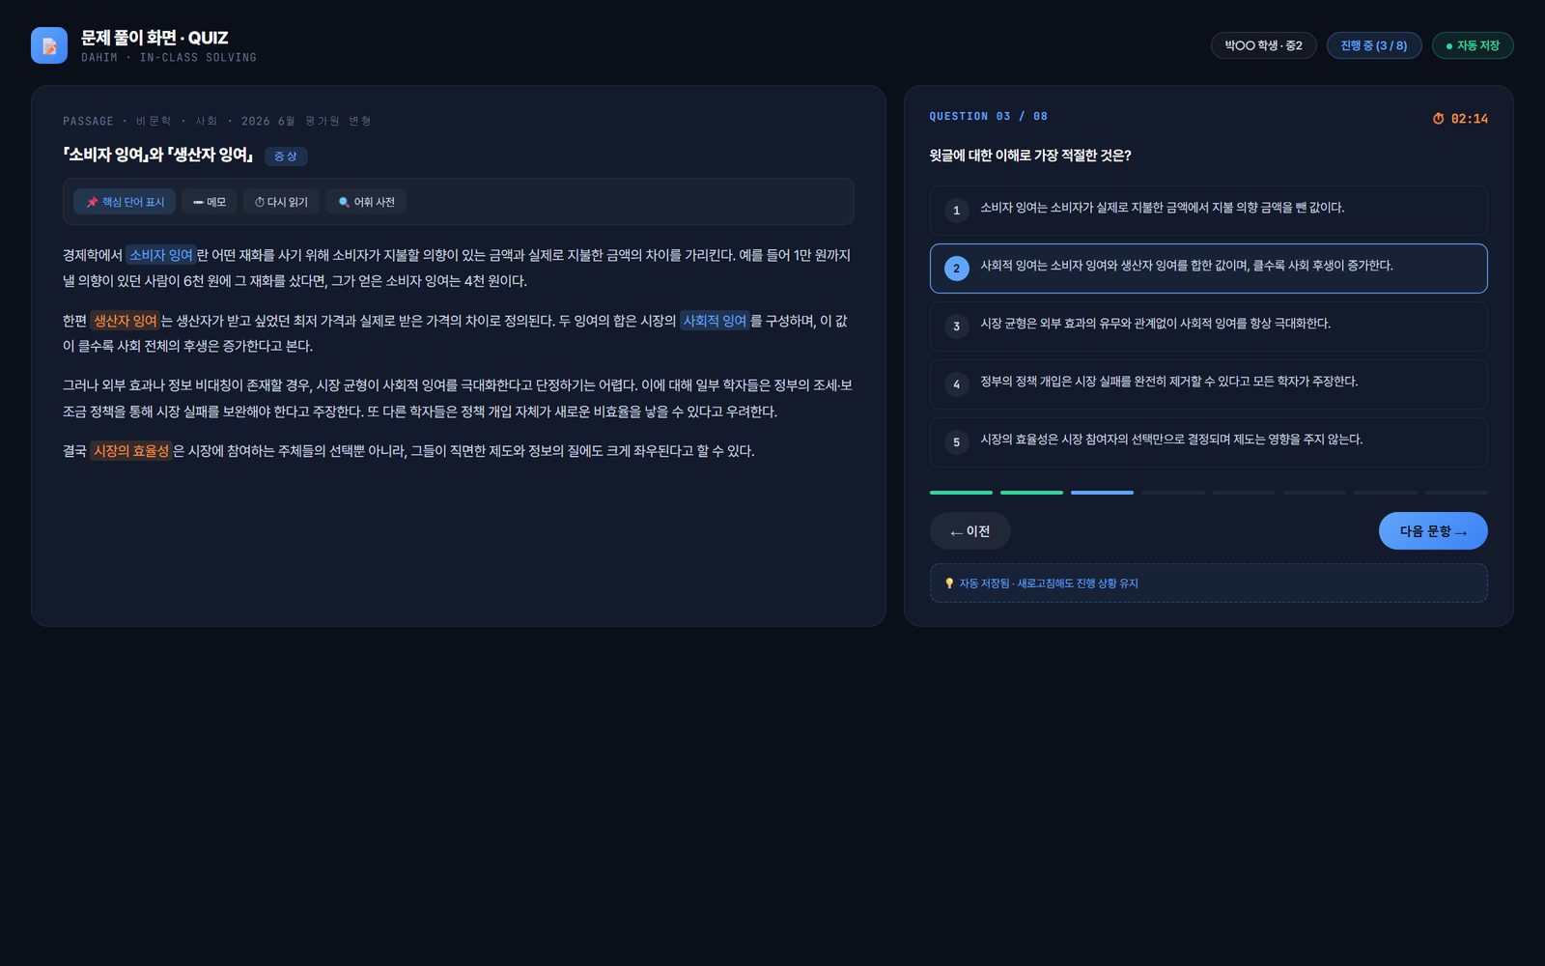The width and height of the screenshot is (1545, 966).
Task: Toggle 핵심 단어 표시 highlight button
Action: 125,202
